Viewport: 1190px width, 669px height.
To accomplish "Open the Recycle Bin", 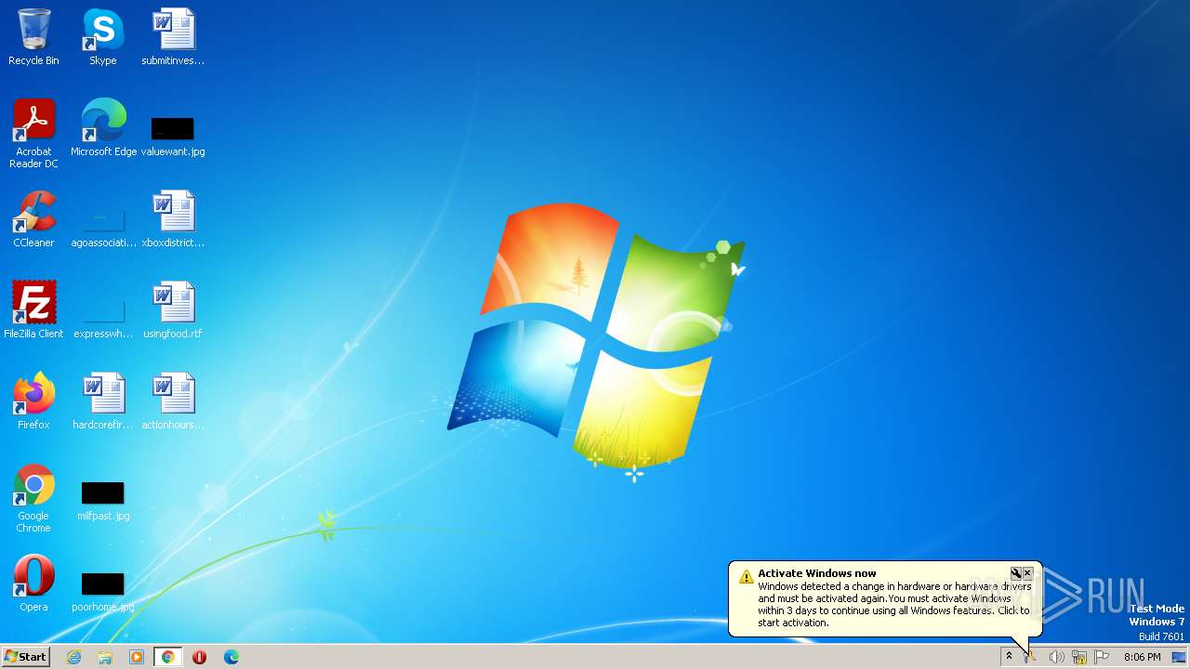I will [x=33, y=37].
